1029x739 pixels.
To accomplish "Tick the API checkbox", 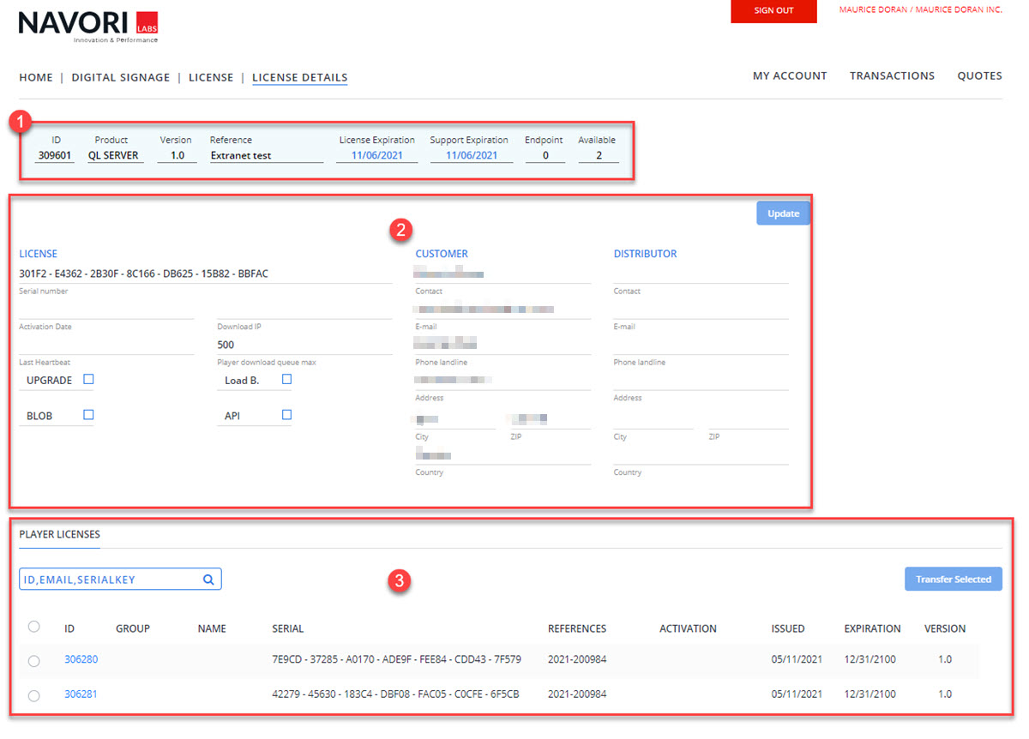I will (287, 415).
